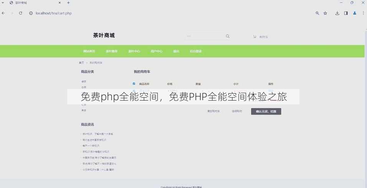The width and height of the screenshot is (367, 188).
Task: Go back using the browser back arrow
Action: click(x=3, y=13)
